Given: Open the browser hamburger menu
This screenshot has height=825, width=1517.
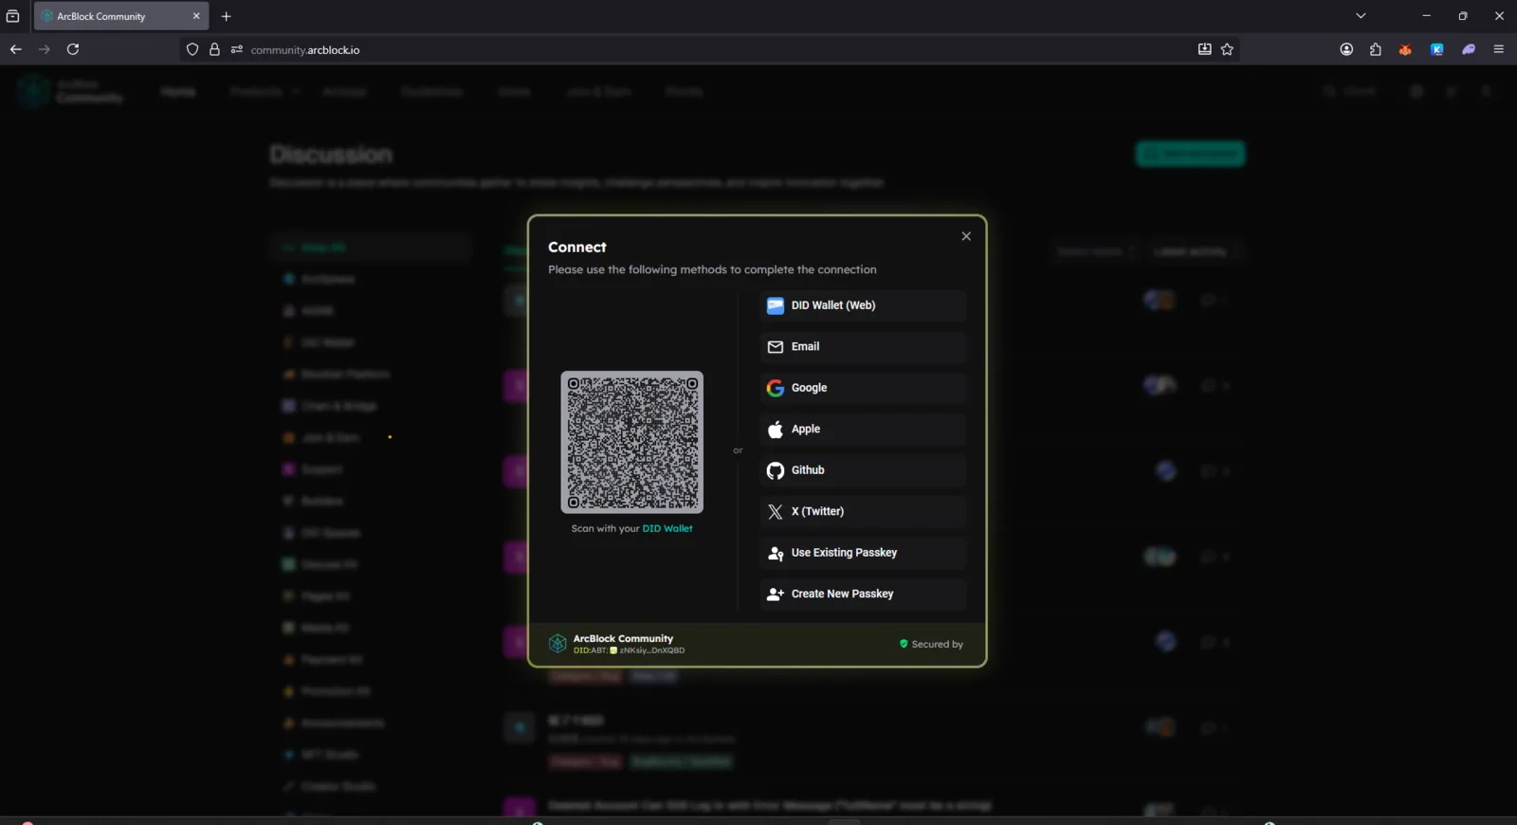Looking at the screenshot, I should tap(1499, 49).
